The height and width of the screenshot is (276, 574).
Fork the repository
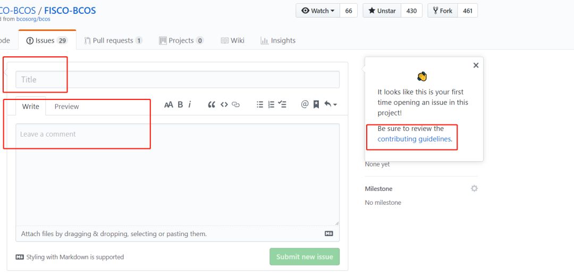443,11
